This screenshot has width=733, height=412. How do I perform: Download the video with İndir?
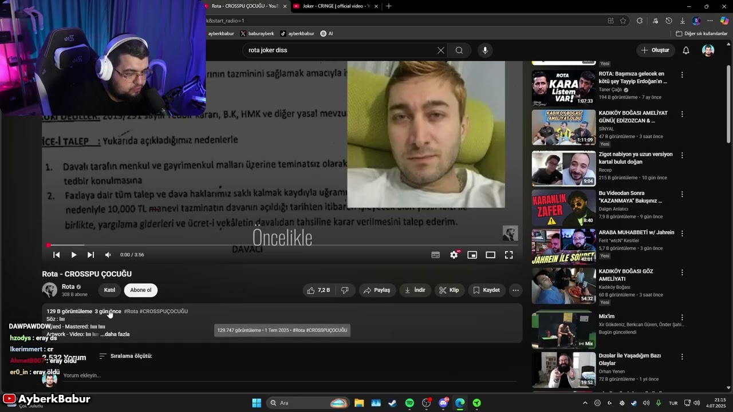point(415,290)
